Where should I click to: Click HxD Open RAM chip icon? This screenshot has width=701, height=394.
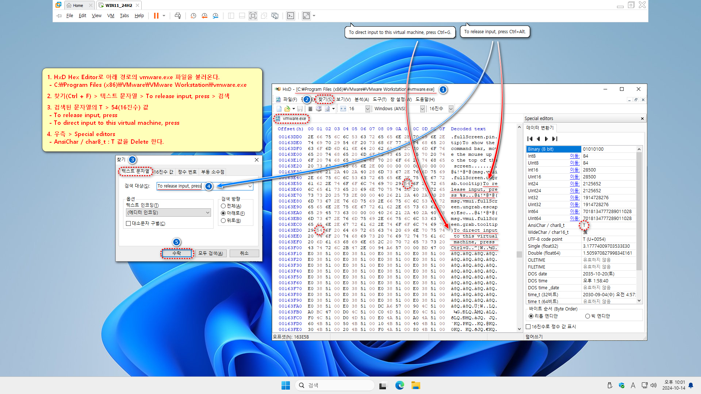pos(310,109)
